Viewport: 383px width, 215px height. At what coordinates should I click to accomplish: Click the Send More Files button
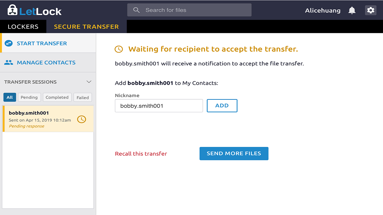234,153
